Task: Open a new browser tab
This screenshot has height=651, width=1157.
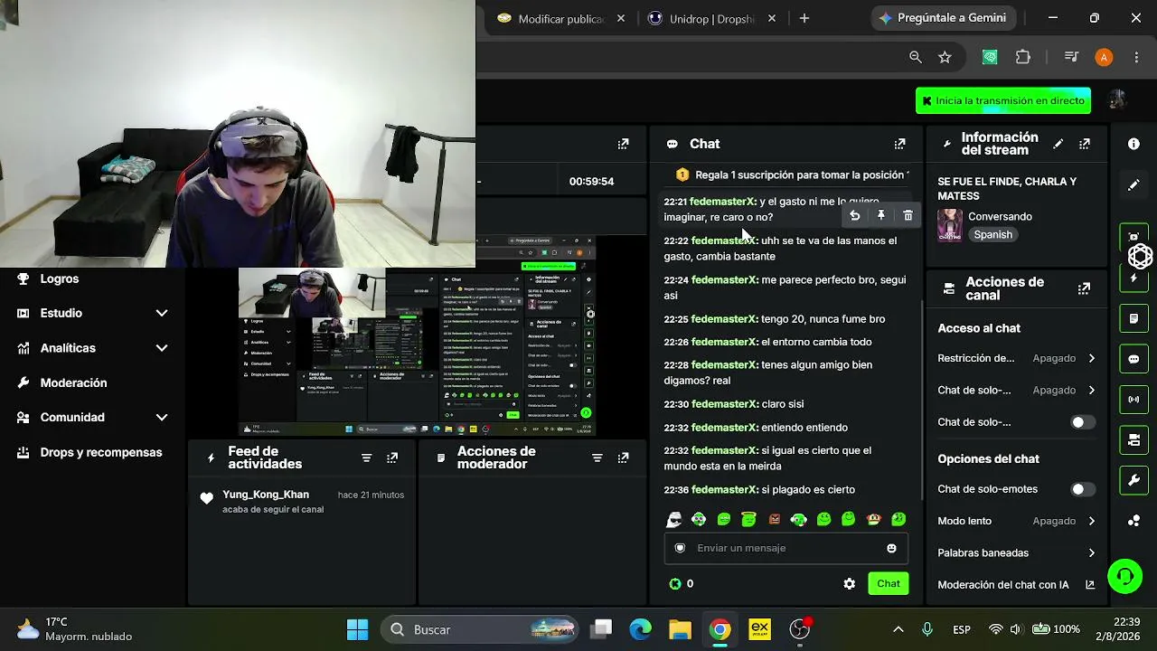Action: point(804,19)
